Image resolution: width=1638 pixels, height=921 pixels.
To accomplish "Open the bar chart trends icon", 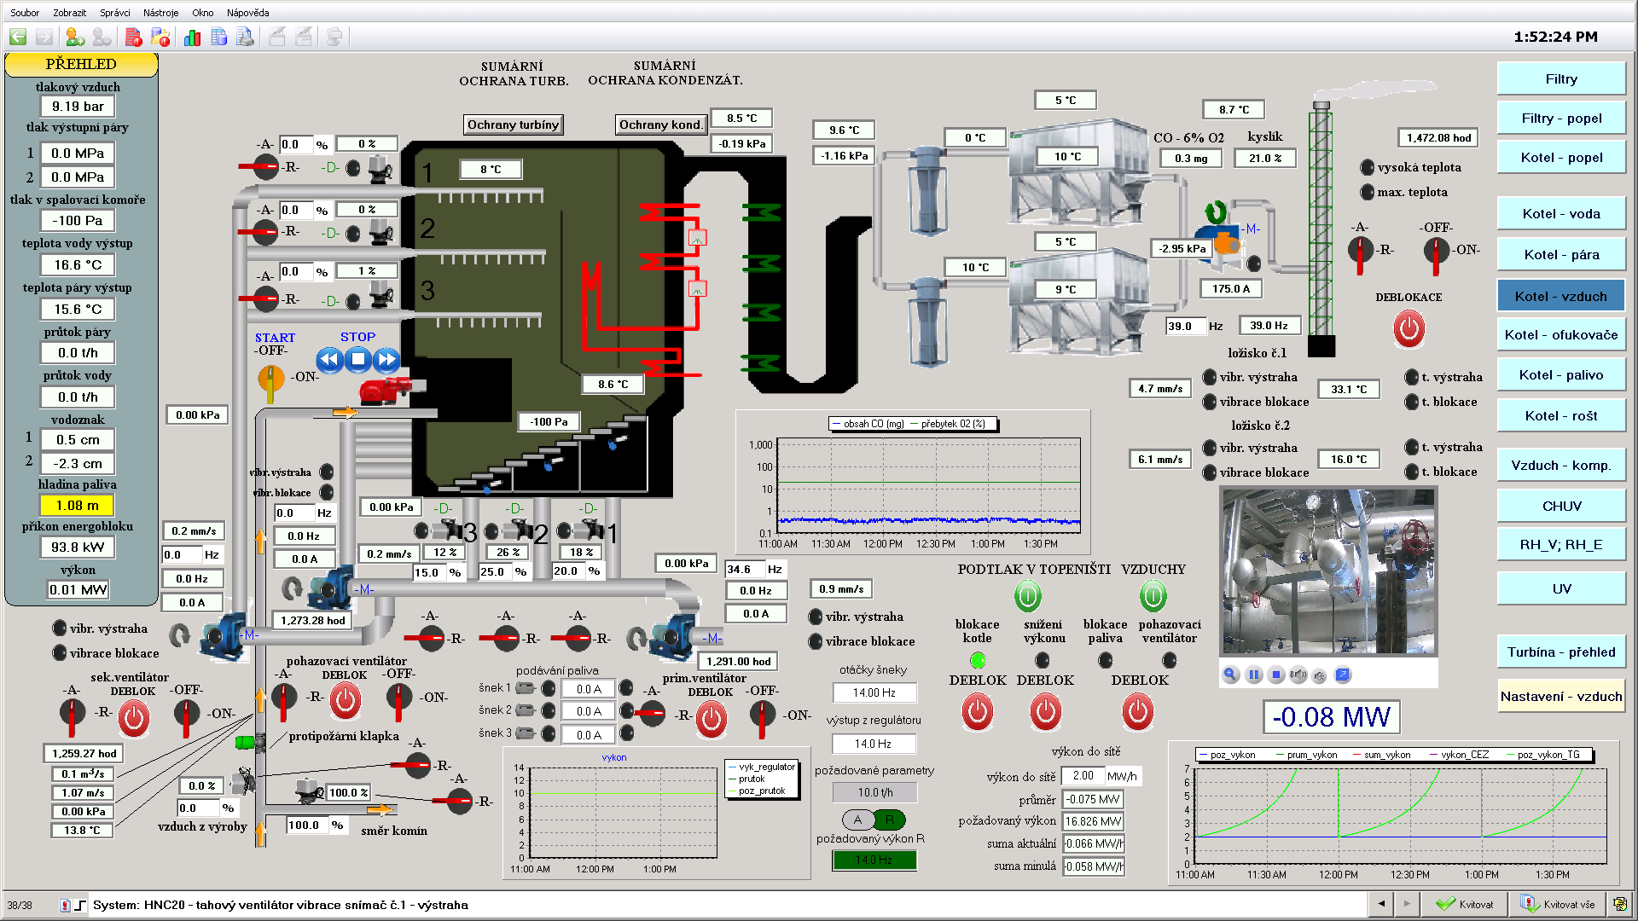I will point(192,37).
